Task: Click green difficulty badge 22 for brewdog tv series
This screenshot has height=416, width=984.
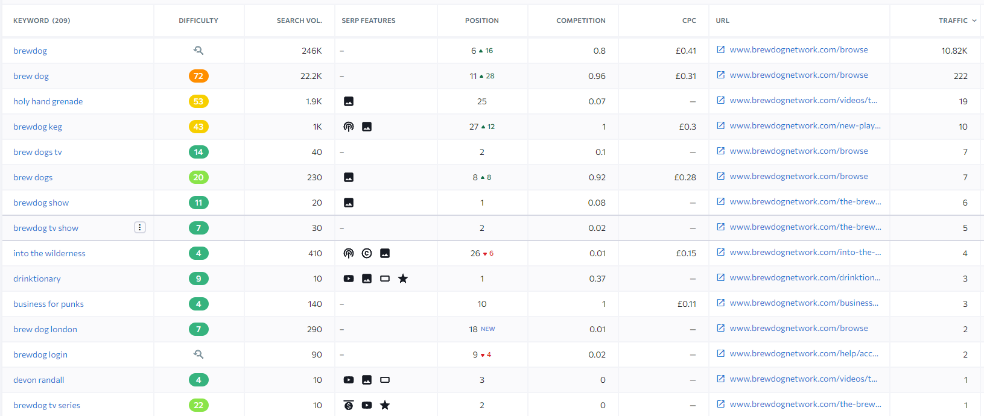Action: (198, 405)
